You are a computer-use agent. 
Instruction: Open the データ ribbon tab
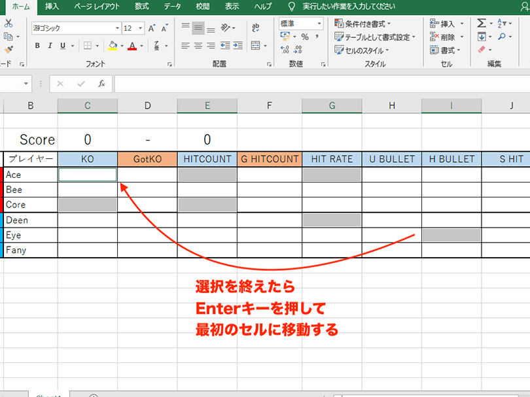172,7
